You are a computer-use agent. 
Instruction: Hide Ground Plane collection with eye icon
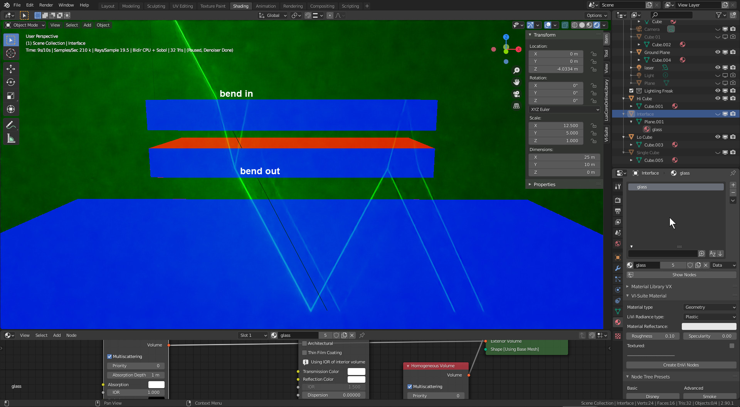pyautogui.click(x=718, y=52)
